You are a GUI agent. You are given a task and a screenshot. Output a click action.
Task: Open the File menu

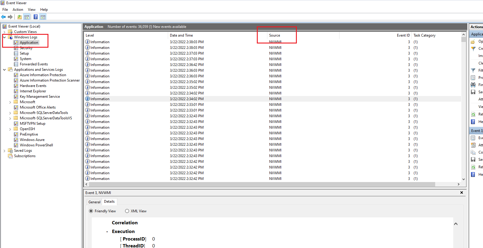[5, 10]
